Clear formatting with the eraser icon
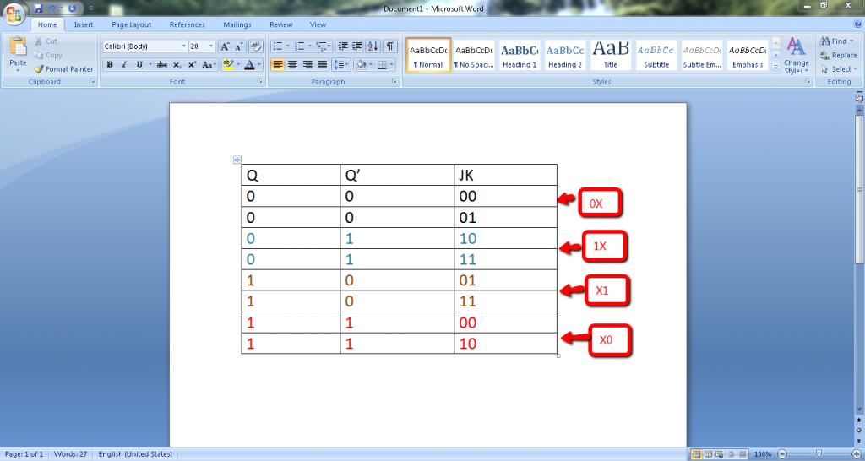Viewport: 865px width, 461px height. pos(255,47)
